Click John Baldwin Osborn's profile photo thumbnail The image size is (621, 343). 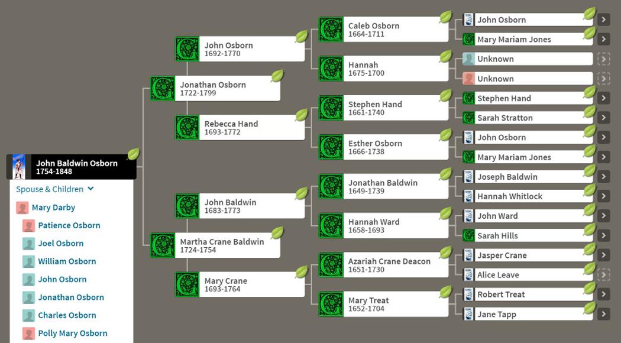click(x=19, y=167)
